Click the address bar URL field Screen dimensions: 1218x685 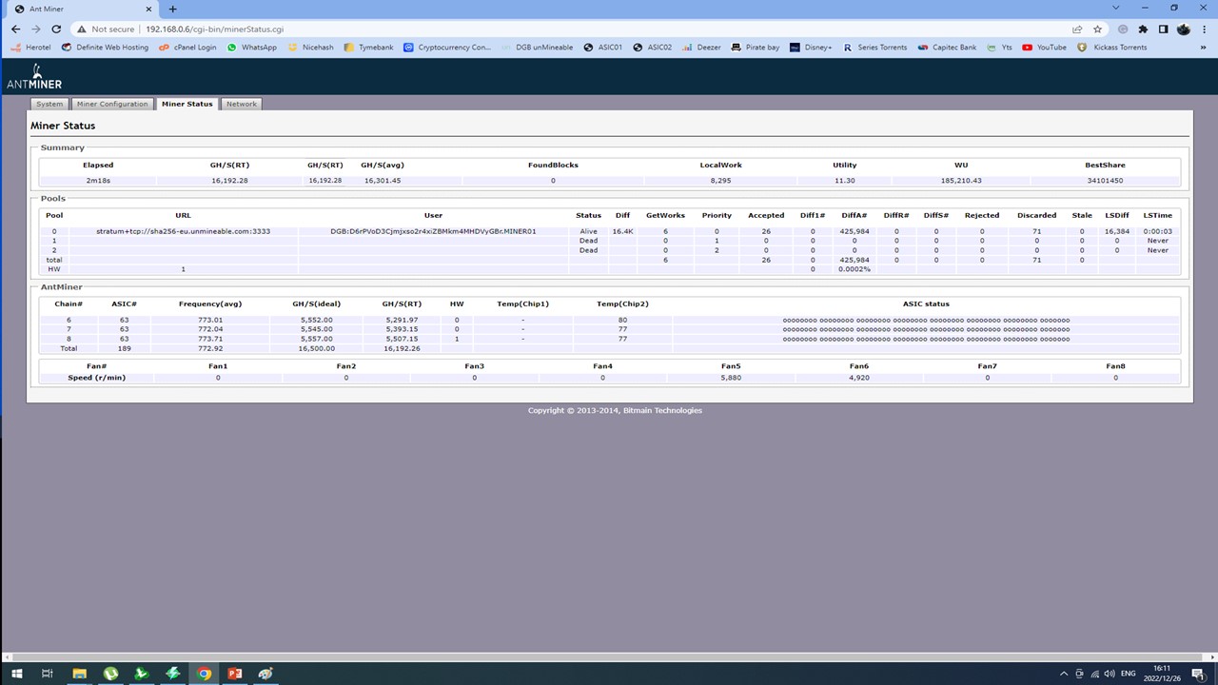pos(571,29)
